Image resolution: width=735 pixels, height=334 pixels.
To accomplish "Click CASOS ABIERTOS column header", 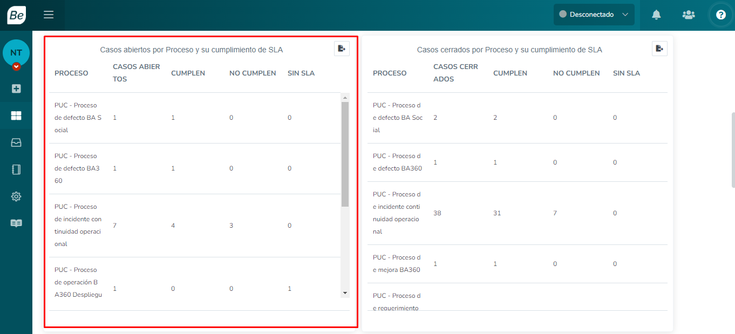I will [x=137, y=73].
